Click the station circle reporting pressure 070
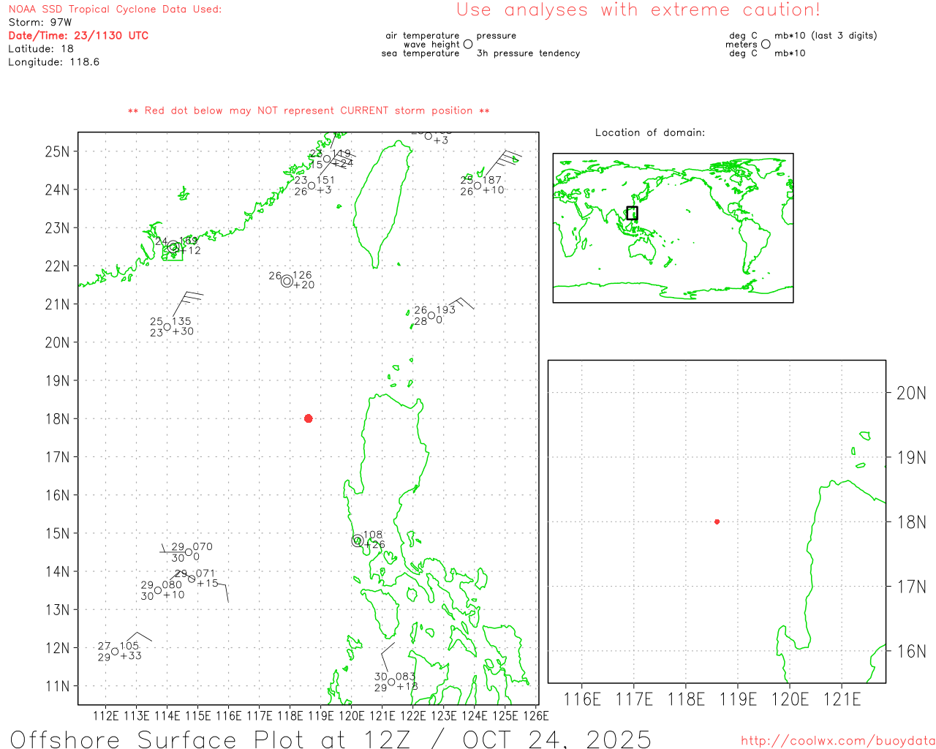Viewport: 936px width, 749px height. (x=189, y=552)
